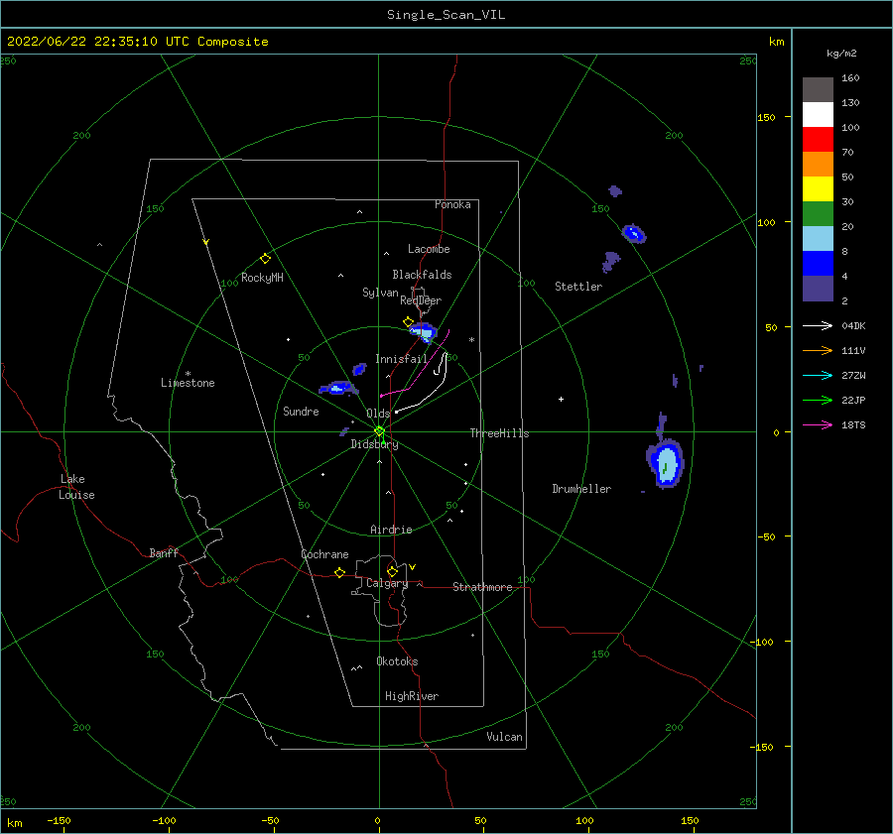Click the RockyMH label

click(262, 278)
